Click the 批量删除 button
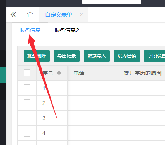165x145 pixels. click(x=37, y=56)
